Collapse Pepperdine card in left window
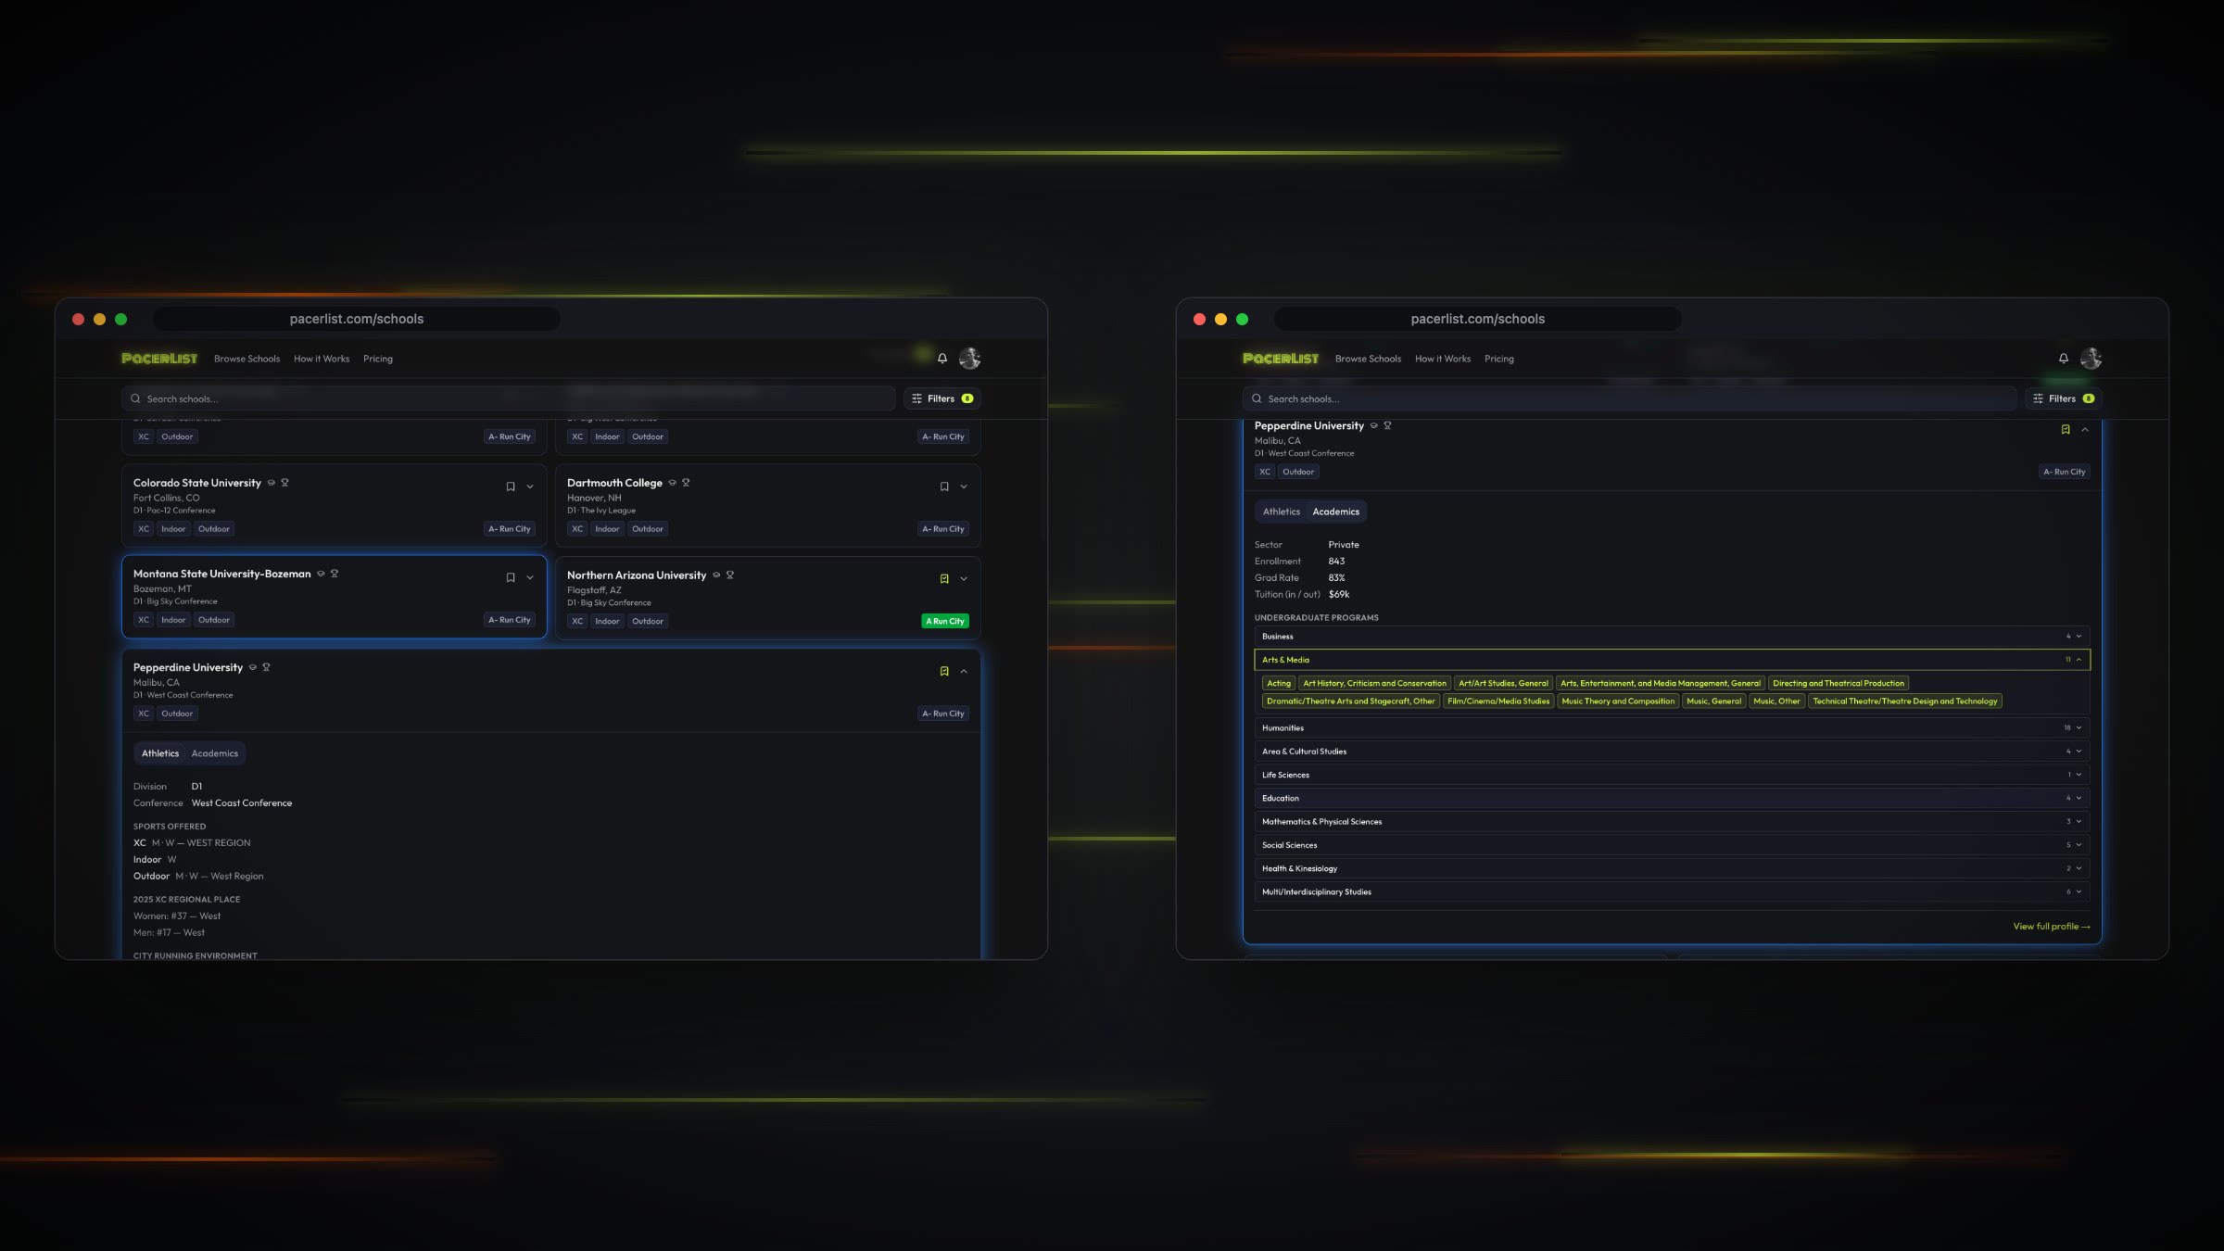Image resolution: width=2224 pixels, height=1251 pixels. click(964, 671)
